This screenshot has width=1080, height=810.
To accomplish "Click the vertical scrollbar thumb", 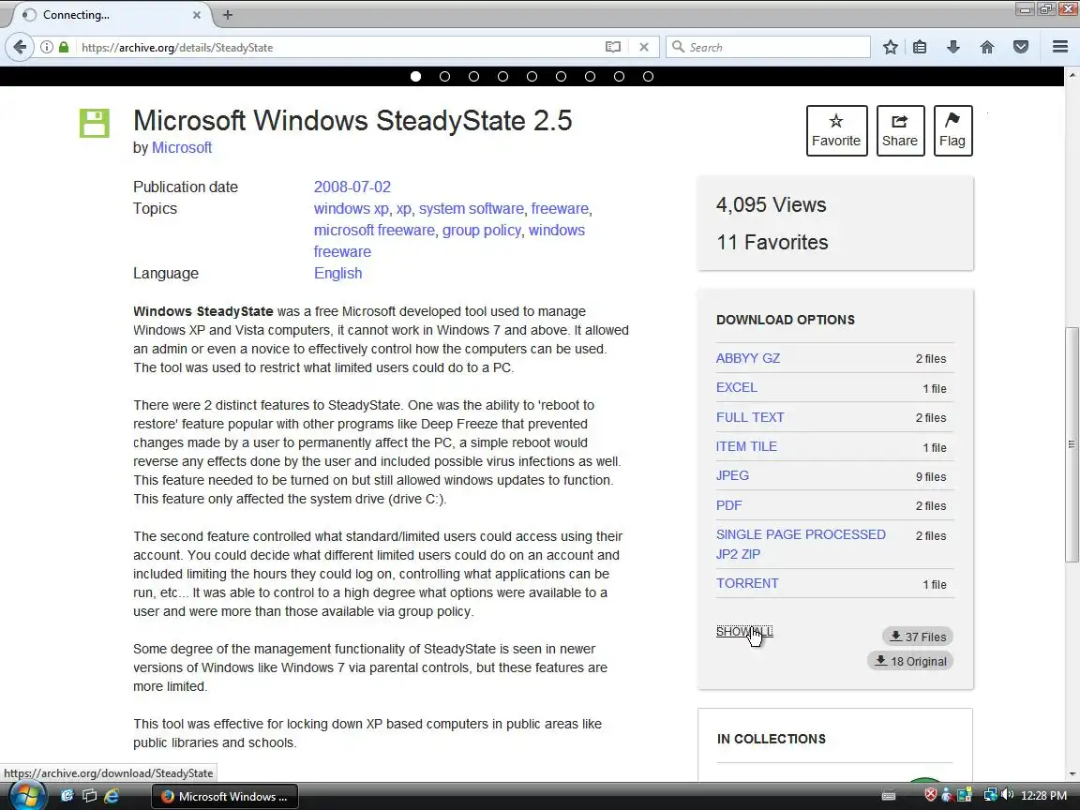I will tap(1072, 444).
